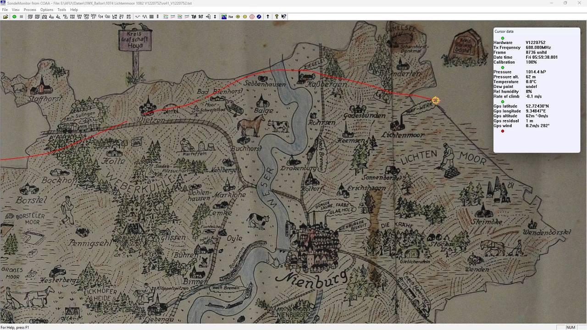
Task: Show the single sine waveform view
Action: coord(138,16)
